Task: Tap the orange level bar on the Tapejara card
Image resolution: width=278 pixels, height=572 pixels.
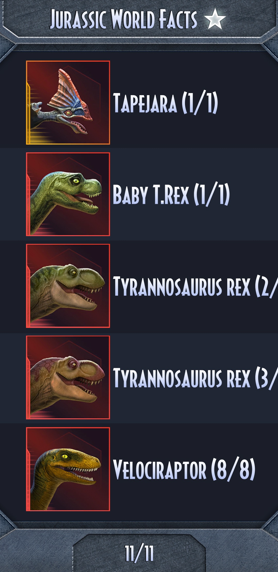Action: (29, 113)
